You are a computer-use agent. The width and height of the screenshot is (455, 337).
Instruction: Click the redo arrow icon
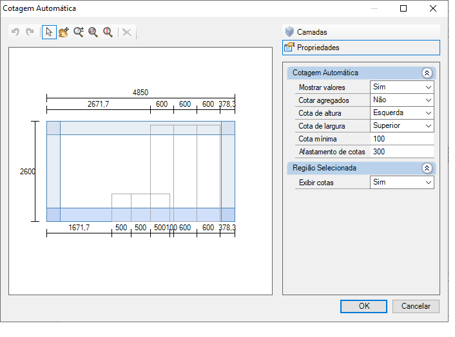click(x=30, y=32)
